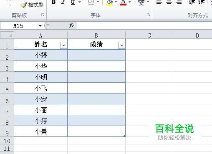Screen dimensions: 212x154
Task: Select the 成绩 header cell
Action: coord(96,44)
